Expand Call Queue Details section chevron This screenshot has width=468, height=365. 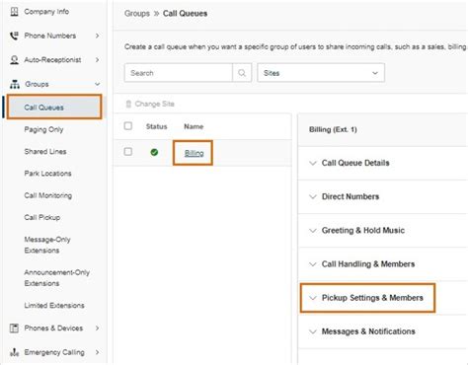313,163
